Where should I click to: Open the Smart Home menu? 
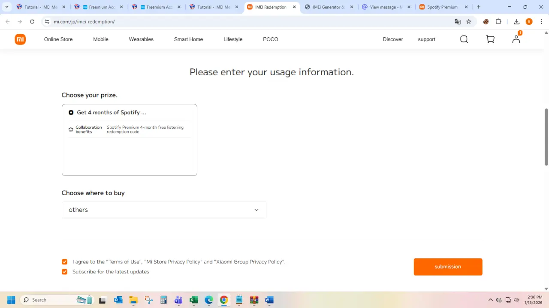pos(188,39)
